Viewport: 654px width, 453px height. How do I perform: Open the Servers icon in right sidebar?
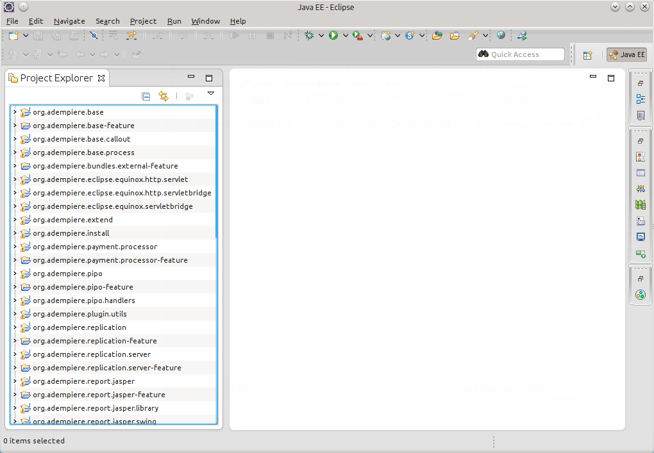point(640,254)
